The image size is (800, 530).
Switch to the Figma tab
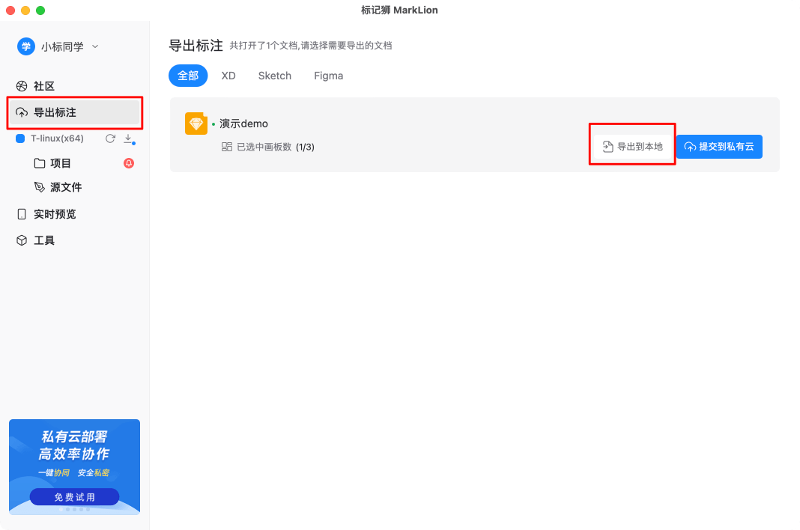coord(328,76)
